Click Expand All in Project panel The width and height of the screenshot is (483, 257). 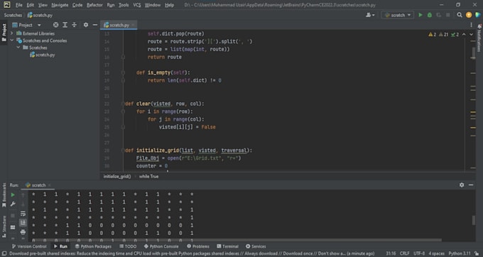tap(65, 25)
